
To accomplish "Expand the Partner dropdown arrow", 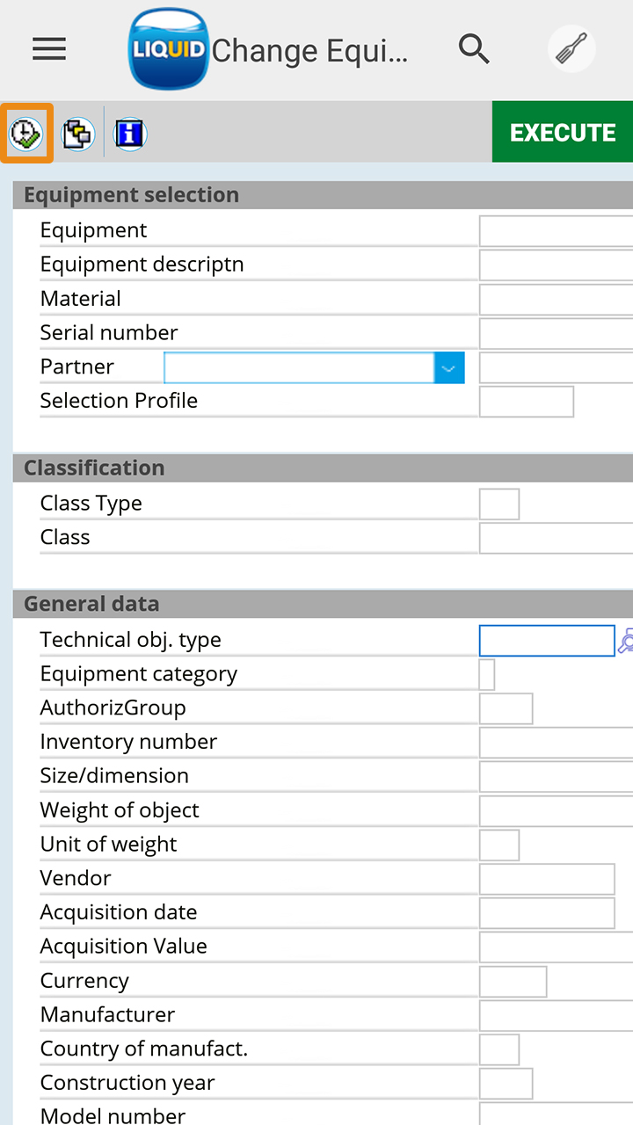I will tap(448, 368).
